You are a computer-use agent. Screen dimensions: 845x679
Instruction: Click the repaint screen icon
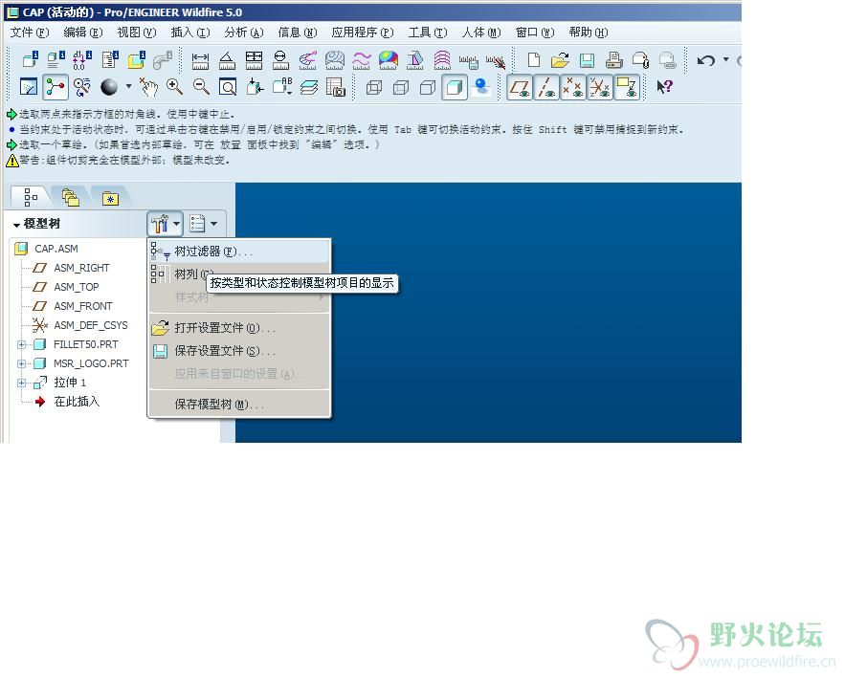point(29,87)
